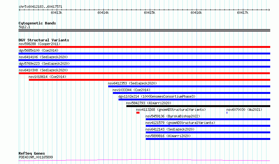Open the dgv1102e214 (1000GenomesConsortiumPhase3) label
Viewport: 279px width, 164px height.
157,96
